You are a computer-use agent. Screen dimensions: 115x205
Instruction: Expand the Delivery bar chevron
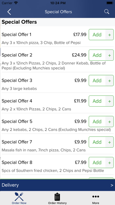pyautogui.click(x=112, y=185)
